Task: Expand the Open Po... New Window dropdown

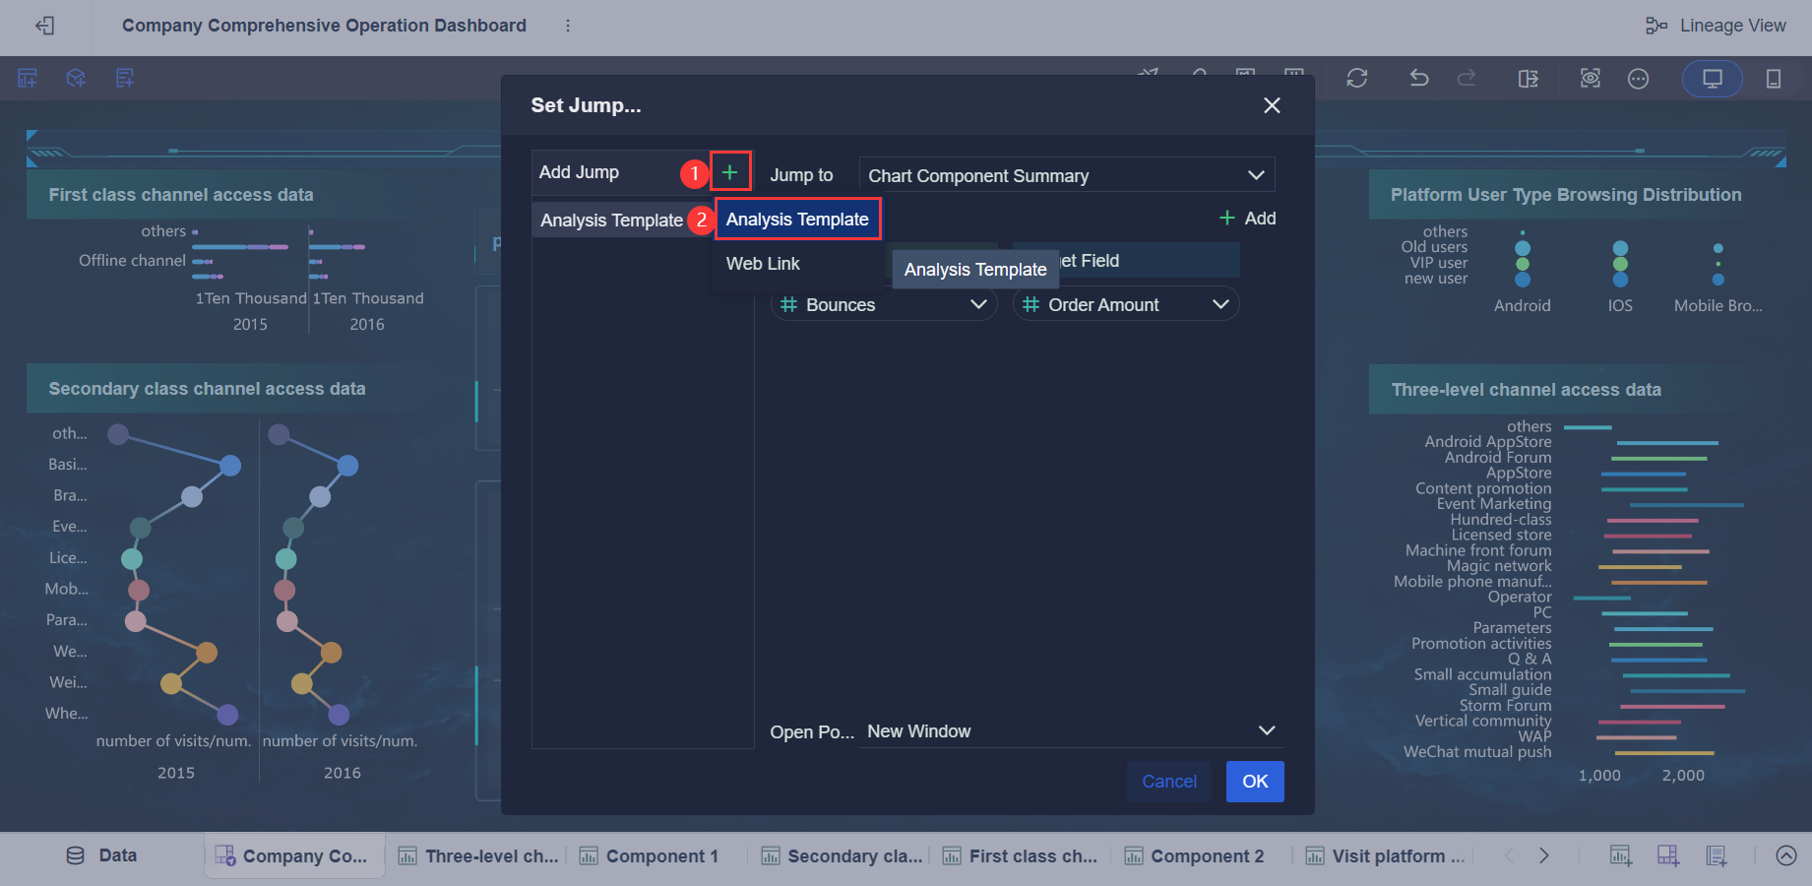Action: coord(1069,730)
